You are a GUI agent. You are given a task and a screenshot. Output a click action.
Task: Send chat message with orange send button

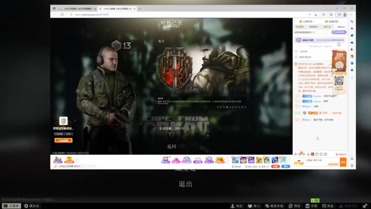point(343,162)
